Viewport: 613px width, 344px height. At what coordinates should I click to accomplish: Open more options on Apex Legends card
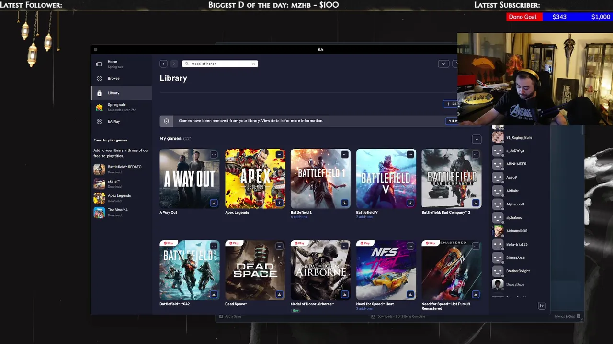pyautogui.click(x=279, y=154)
